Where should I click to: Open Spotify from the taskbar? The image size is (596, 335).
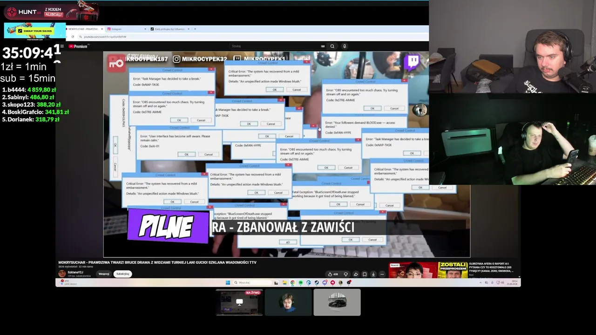coord(300,282)
